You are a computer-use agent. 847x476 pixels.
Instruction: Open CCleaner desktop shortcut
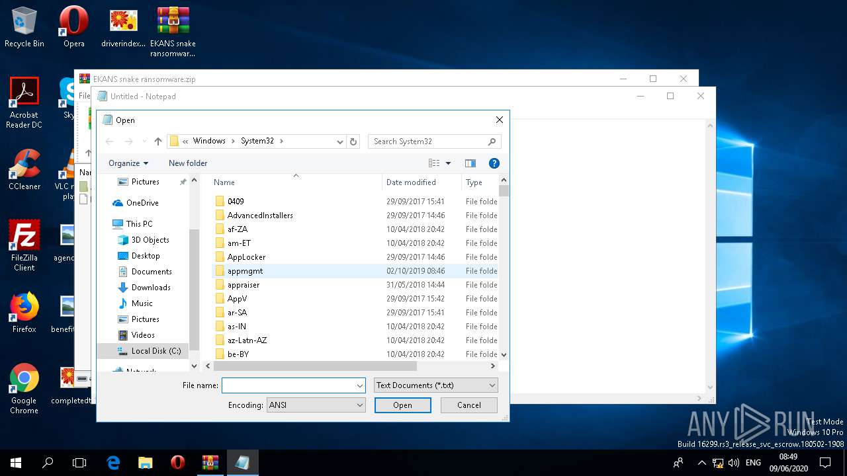(24, 169)
